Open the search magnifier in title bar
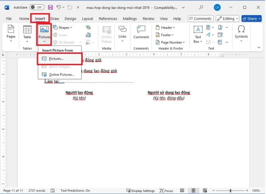Viewport: 266px width, 194px height. (201, 7)
